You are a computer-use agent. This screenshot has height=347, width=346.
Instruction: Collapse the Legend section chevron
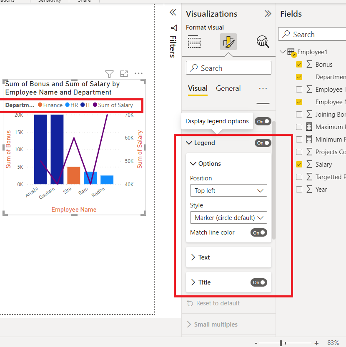[189, 143]
